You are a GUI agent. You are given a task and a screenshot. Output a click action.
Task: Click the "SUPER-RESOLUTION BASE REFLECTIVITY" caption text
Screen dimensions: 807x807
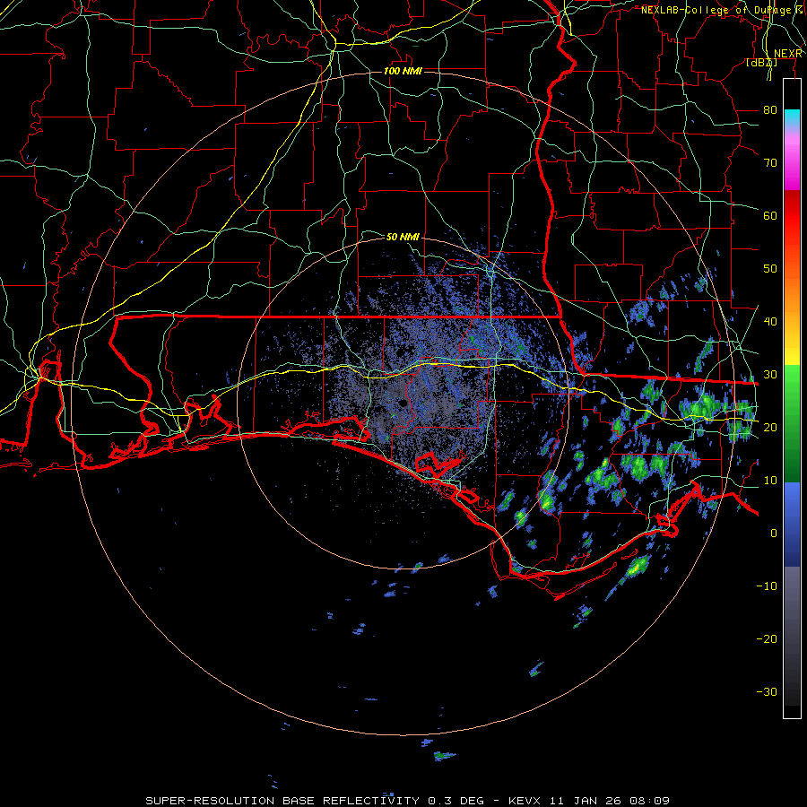pyautogui.click(x=282, y=801)
